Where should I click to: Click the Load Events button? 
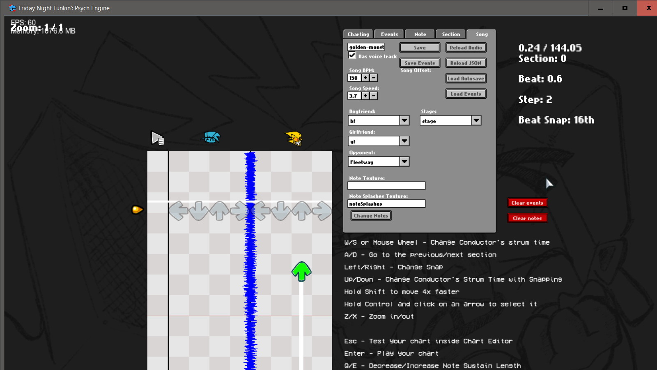[x=466, y=94]
